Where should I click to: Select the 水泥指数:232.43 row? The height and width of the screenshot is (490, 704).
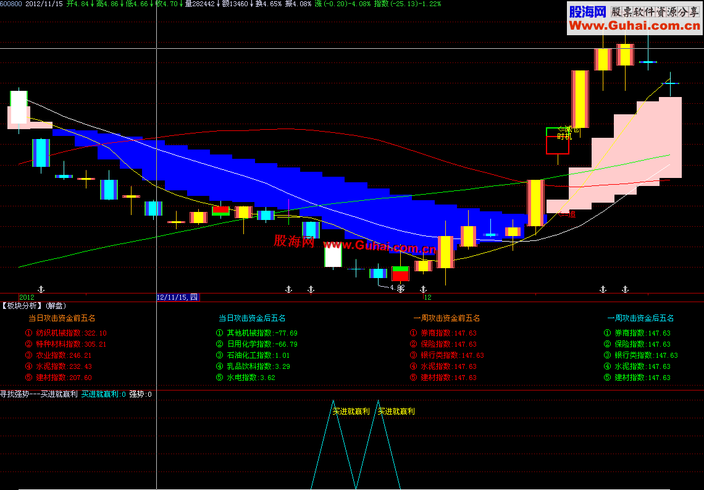point(59,366)
